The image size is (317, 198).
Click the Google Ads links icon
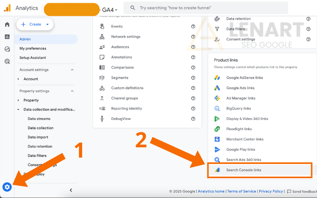217,88
